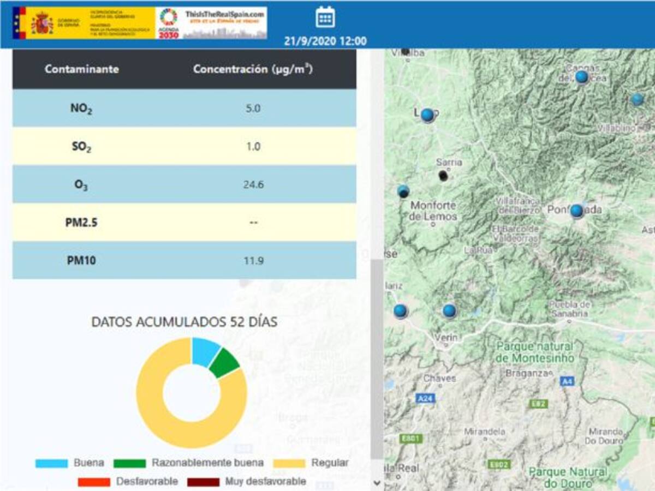Click the blue marker northwest of Monforte de Lemos

pyautogui.click(x=403, y=191)
